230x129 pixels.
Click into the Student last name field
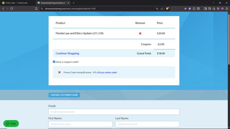coord(147,124)
